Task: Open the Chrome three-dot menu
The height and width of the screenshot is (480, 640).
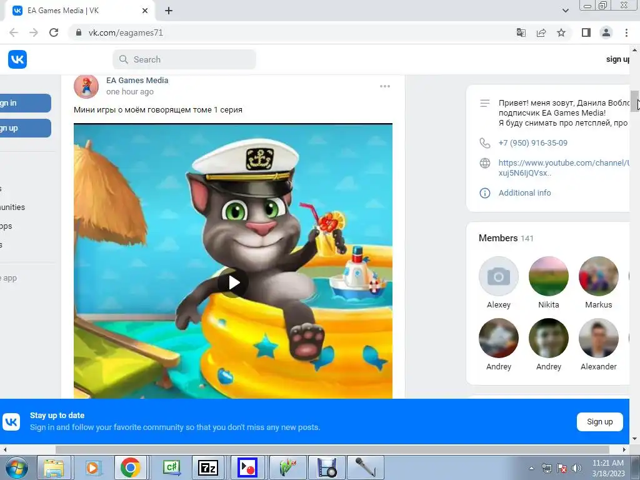Action: [x=626, y=32]
